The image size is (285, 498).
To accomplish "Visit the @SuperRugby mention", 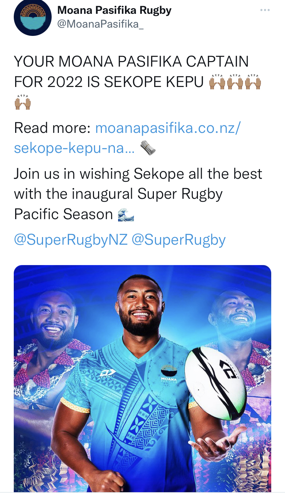I will pyautogui.click(x=179, y=240).
